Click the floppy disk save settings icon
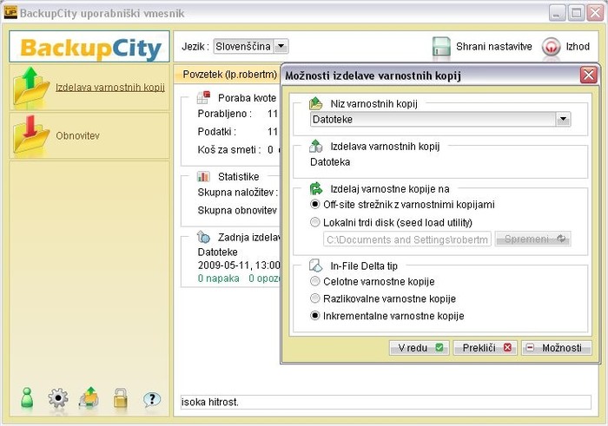608x426 pixels. click(x=441, y=47)
